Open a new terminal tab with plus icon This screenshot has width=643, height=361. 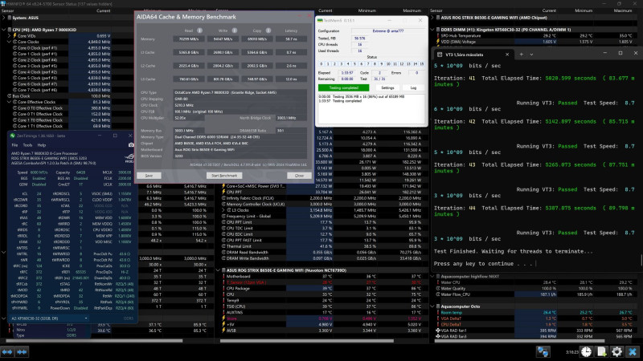click(521, 54)
